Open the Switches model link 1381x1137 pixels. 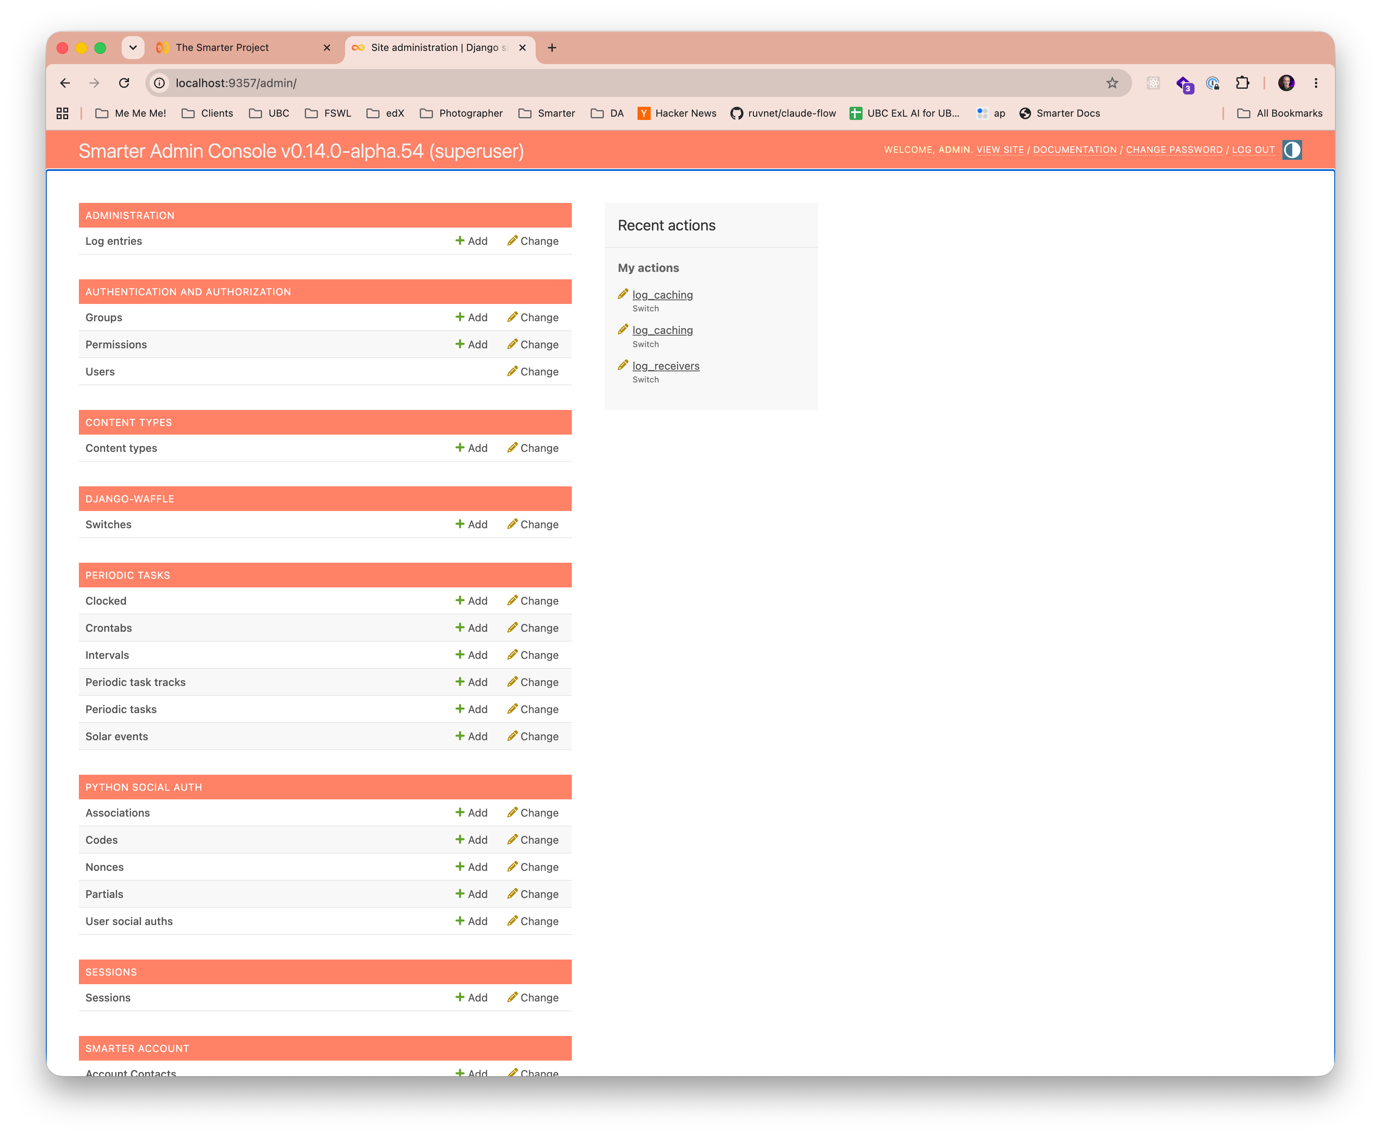[108, 525]
